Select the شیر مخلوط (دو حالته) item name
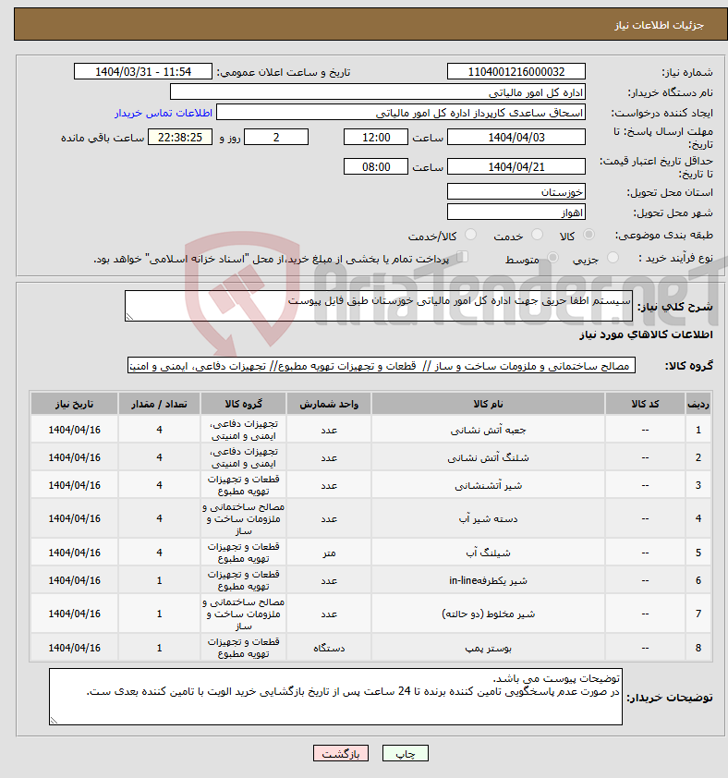 point(488,614)
